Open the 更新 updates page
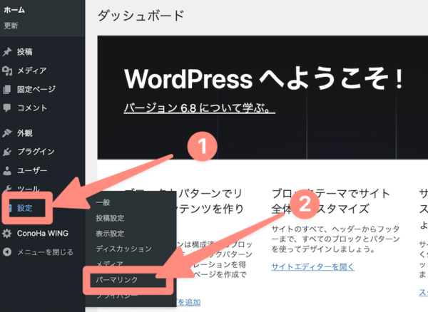Image resolution: width=428 pixels, height=312 pixels. point(11,26)
